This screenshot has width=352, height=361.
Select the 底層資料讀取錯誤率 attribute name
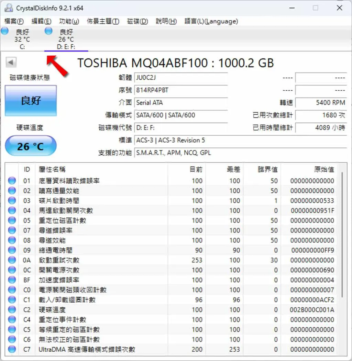coord(69,181)
